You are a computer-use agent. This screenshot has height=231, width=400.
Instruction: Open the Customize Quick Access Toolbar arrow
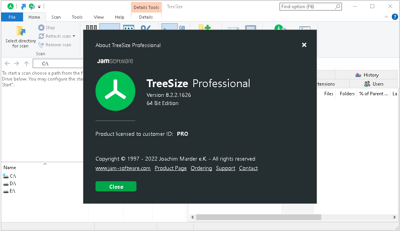pyautogui.click(x=39, y=7)
